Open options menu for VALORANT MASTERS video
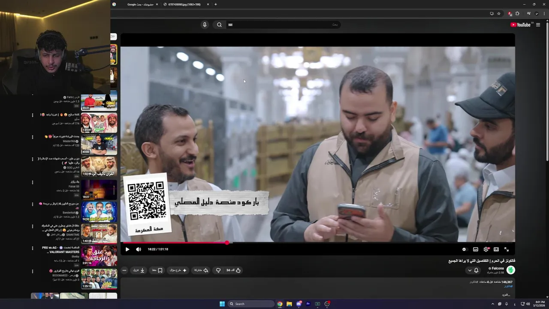The height and width of the screenshot is (309, 549). tap(33, 248)
